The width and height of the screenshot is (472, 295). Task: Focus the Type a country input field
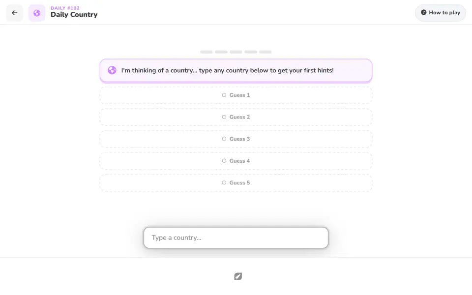[236, 237]
